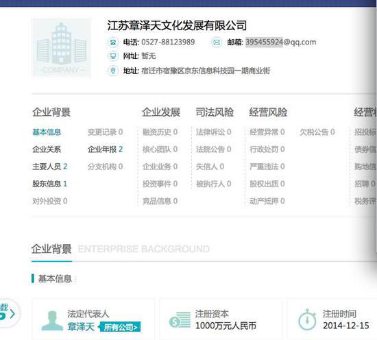Click 法院公告 0 item
The image size is (377, 340).
click(213, 149)
